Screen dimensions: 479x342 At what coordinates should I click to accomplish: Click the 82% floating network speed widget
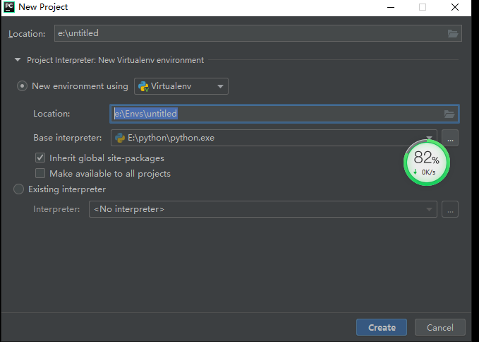point(427,163)
